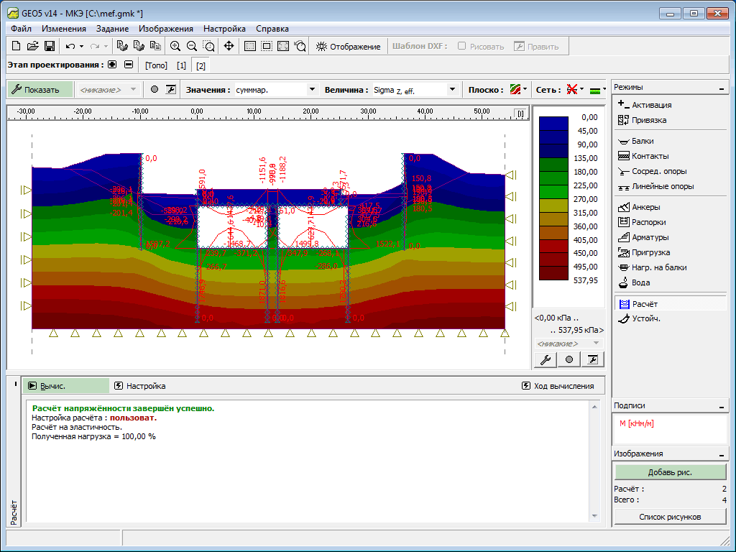Open the Значения dropdown showing суммар.
Screen dimensions: 736x552
pyautogui.click(x=312, y=90)
